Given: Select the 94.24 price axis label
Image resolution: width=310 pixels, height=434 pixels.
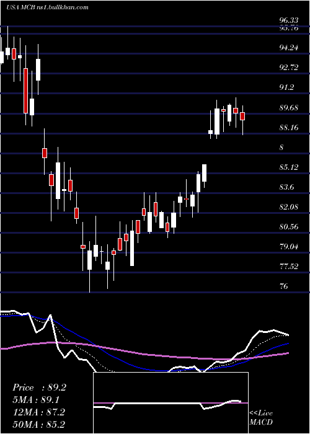Looking at the screenshot, I should click(289, 48).
